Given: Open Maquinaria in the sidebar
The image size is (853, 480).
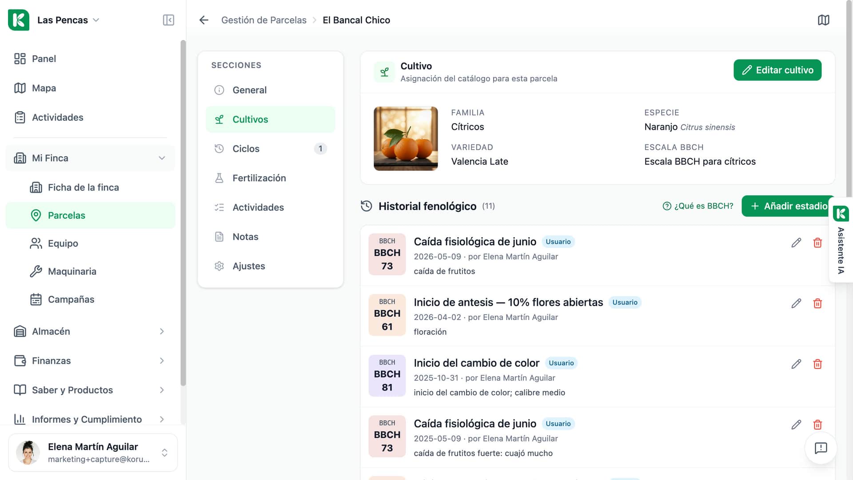Looking at the screenshot, I should tap(90, 272).
